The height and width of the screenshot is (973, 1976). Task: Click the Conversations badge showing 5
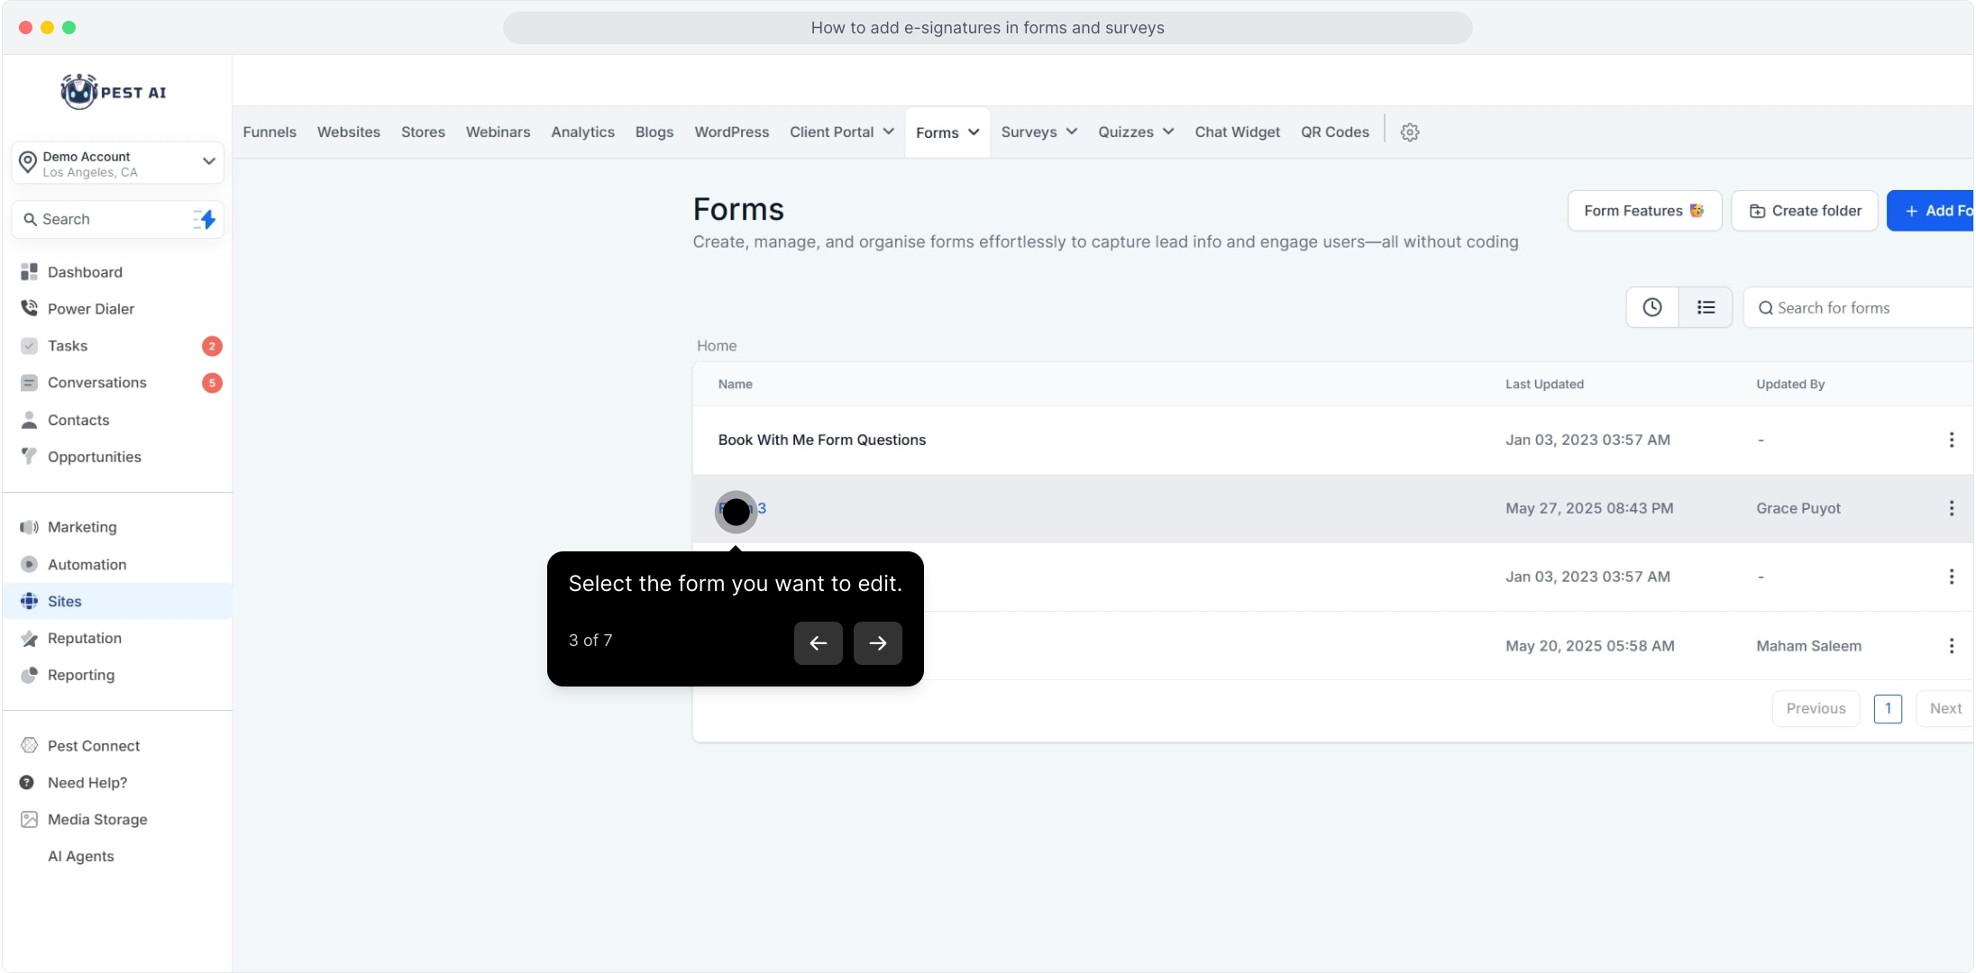pyautogui.click(x=212, y=383)
